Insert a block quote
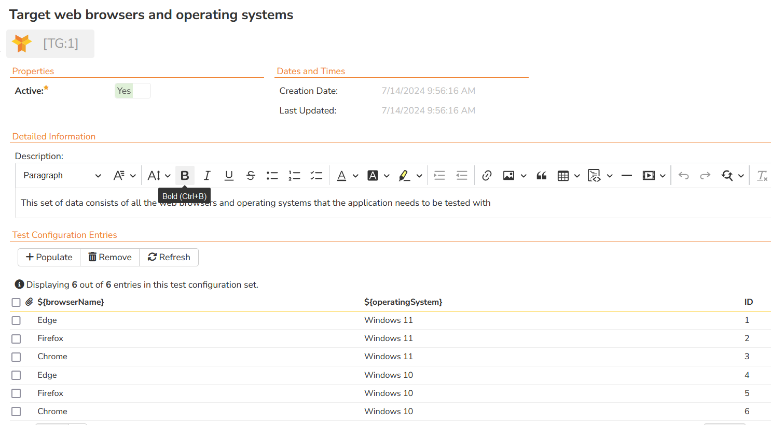771x425 pixels. pyautogui.click(x=542, y=176)
